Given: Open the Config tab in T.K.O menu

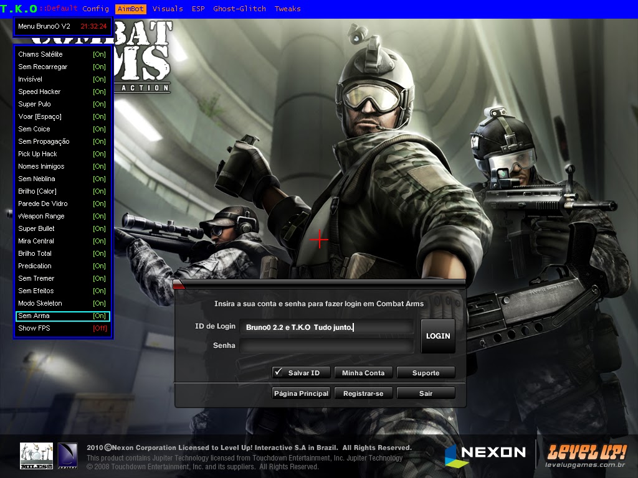Looking at the screenshot, I should [x=95, y=9].
